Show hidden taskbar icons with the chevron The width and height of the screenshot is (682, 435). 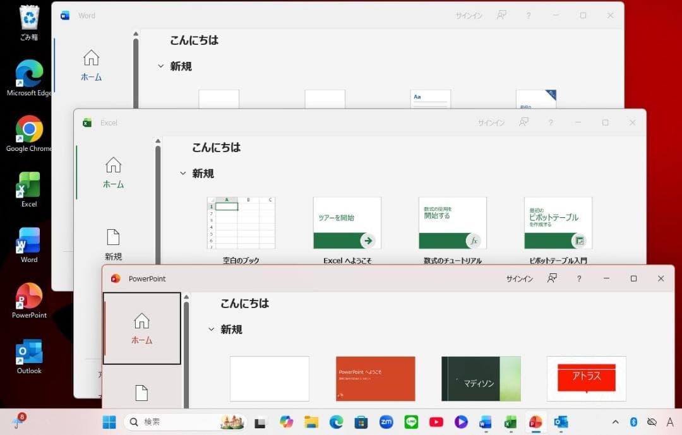(x=615, y=422)
